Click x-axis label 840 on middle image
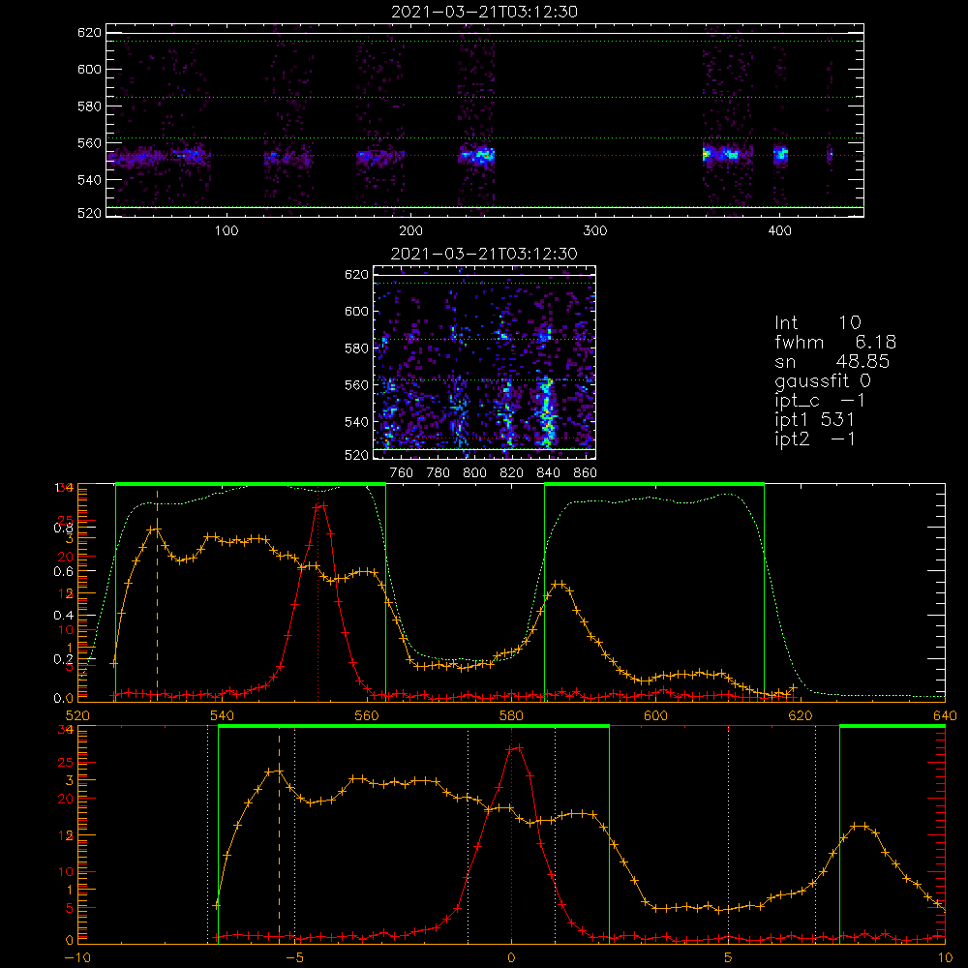The height and width of the screenshot is (968, 968). [x=548, y=473]
